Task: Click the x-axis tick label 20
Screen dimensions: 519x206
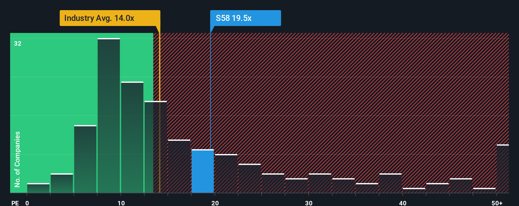Action: pyautogui.click(x=215, y=203)
